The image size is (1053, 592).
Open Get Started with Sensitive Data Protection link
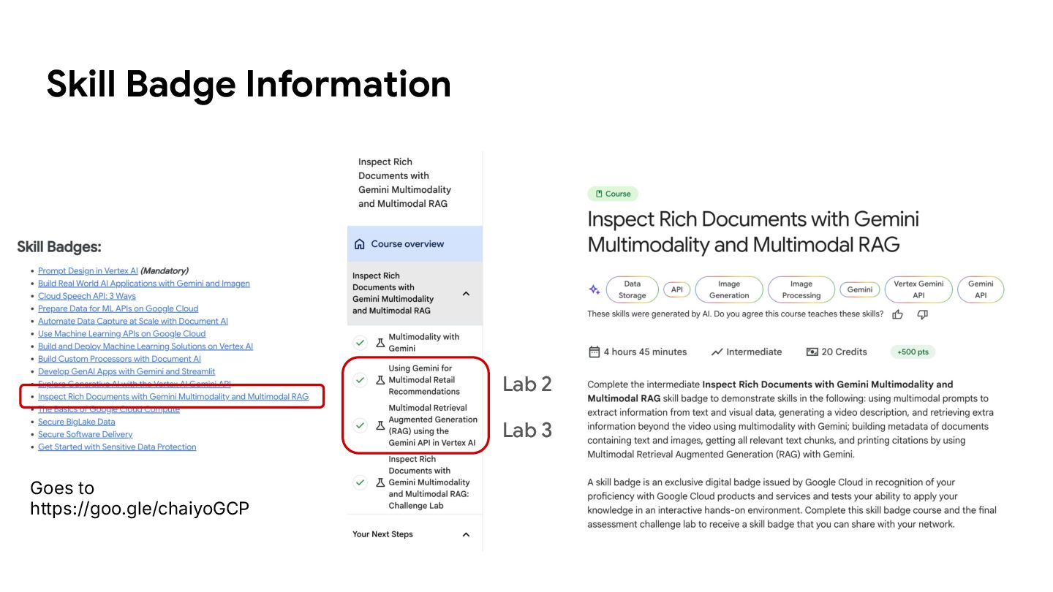(x=117, y=447)
